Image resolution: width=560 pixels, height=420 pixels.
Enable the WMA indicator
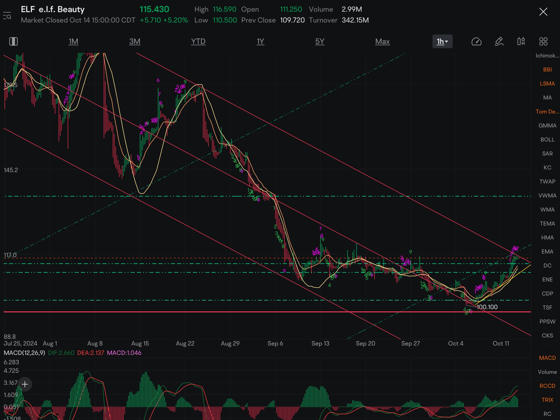pos(547,210)
